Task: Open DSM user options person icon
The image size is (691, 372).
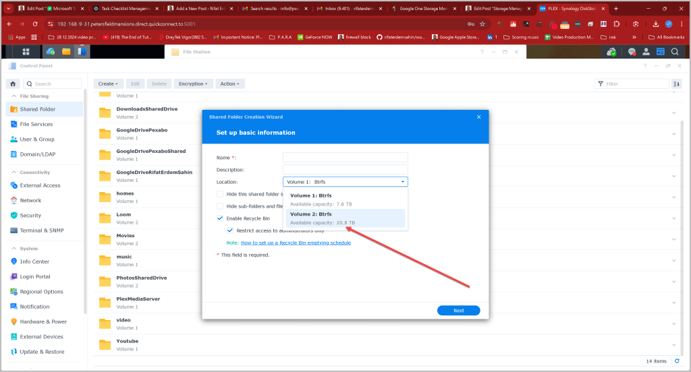Action: pos(646,51)
